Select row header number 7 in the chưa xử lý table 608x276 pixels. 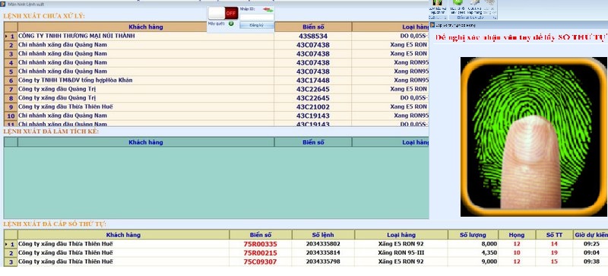11,89
